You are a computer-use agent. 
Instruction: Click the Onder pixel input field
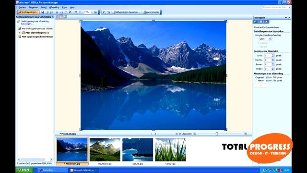268,69
